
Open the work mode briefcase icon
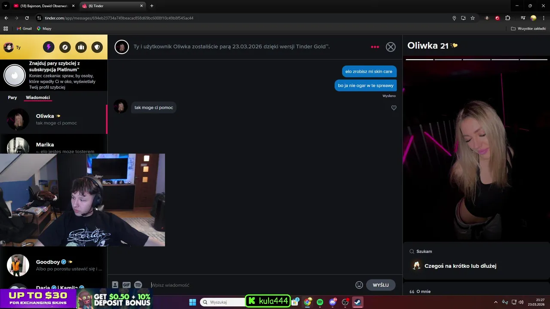click(x=81, y=47)
